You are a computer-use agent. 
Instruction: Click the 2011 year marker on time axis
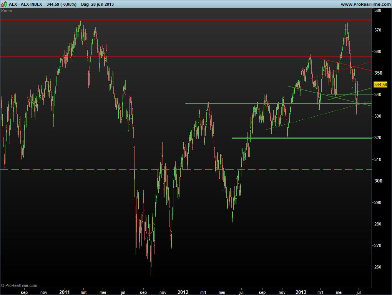tap(64, 292)
